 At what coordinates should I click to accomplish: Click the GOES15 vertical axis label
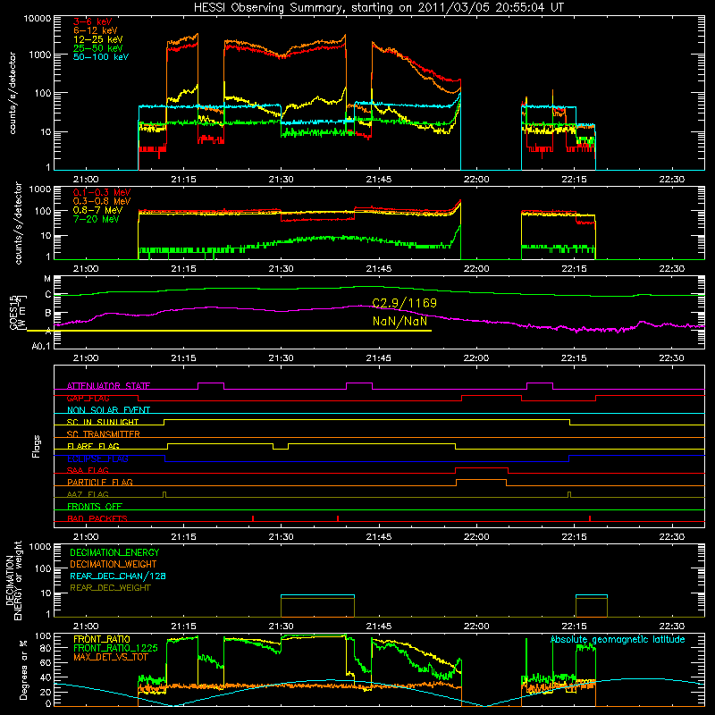tap(17, 312)
